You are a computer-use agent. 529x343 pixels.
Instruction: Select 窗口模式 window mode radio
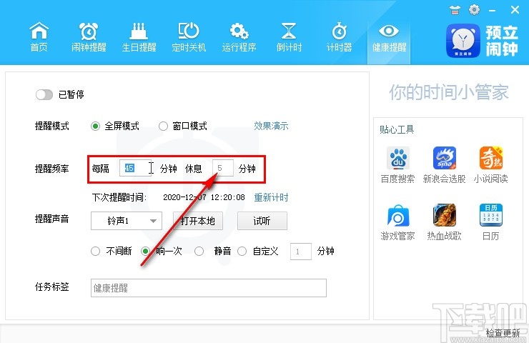click(163, 126)
